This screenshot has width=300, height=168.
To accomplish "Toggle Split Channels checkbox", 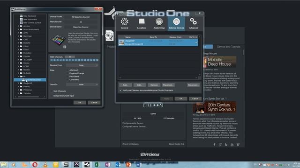I will pyautogui.click(x=52, y=91).
